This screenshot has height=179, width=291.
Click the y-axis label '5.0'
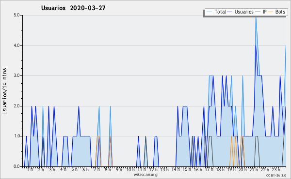(x=16, y=15)
